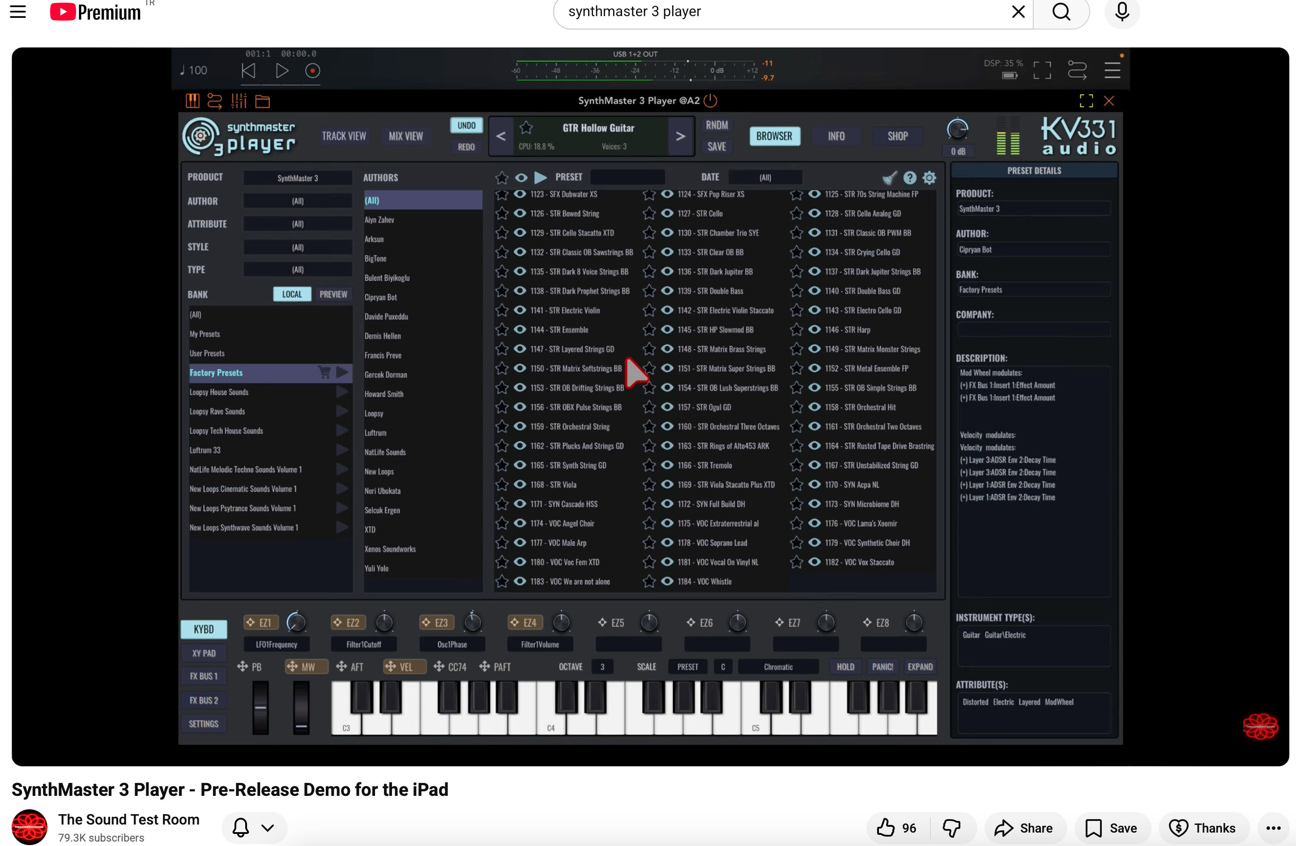This screenshot has height=846, width=1296.
Task: Go to next preset with right arrow
Action: tap(680, 136)
